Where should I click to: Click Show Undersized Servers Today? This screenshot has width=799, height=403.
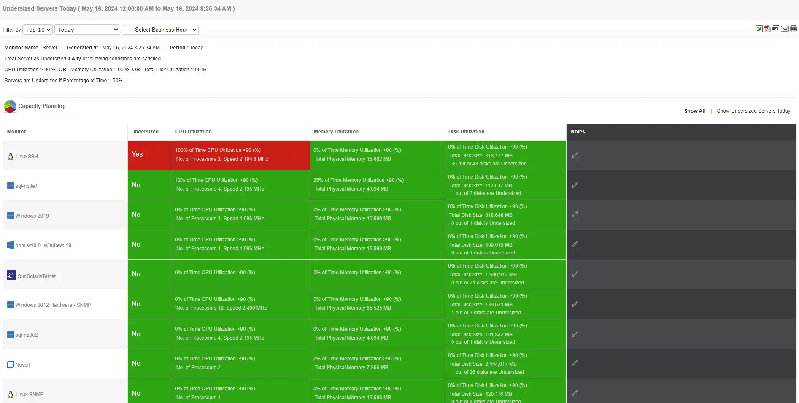pos(753,111)
